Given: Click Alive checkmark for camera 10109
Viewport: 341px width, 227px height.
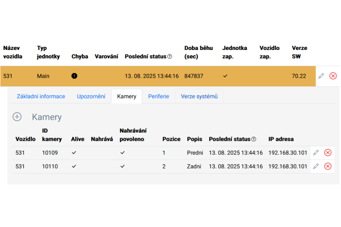Looking at the screenshot, I should (74, 153).
